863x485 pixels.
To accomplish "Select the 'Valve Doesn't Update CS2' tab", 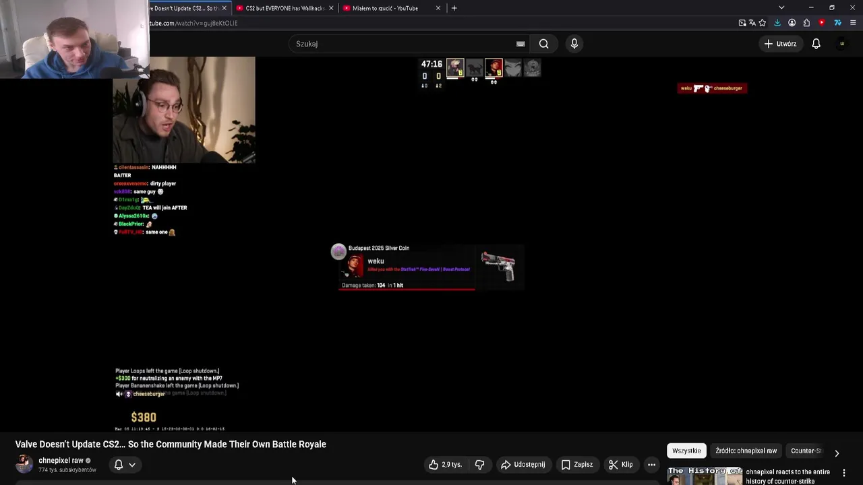I will coord(183,8).
